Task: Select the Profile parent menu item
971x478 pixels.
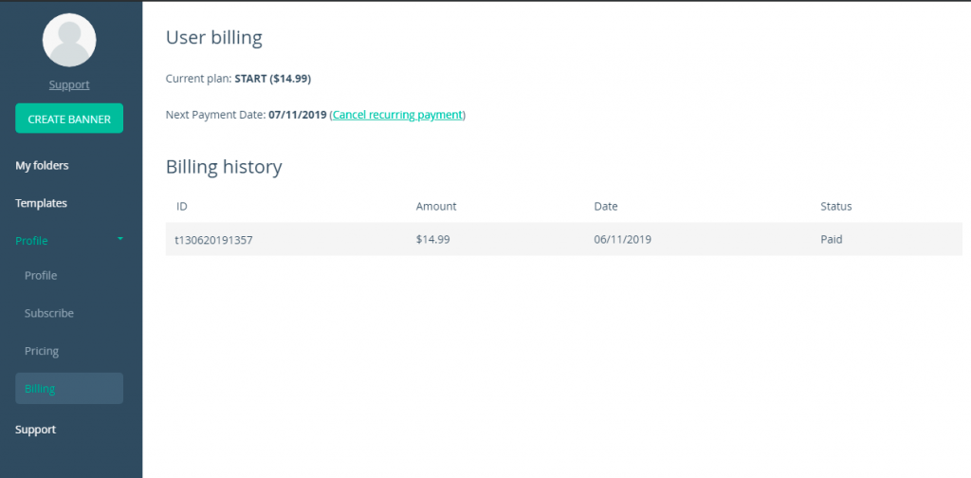Action: click(31, 241)
